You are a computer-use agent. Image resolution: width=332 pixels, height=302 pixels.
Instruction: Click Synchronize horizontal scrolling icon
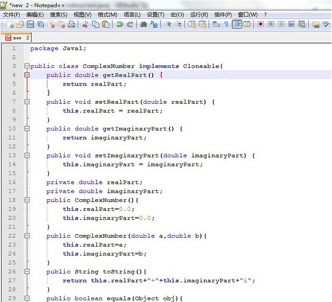(203, 24)
